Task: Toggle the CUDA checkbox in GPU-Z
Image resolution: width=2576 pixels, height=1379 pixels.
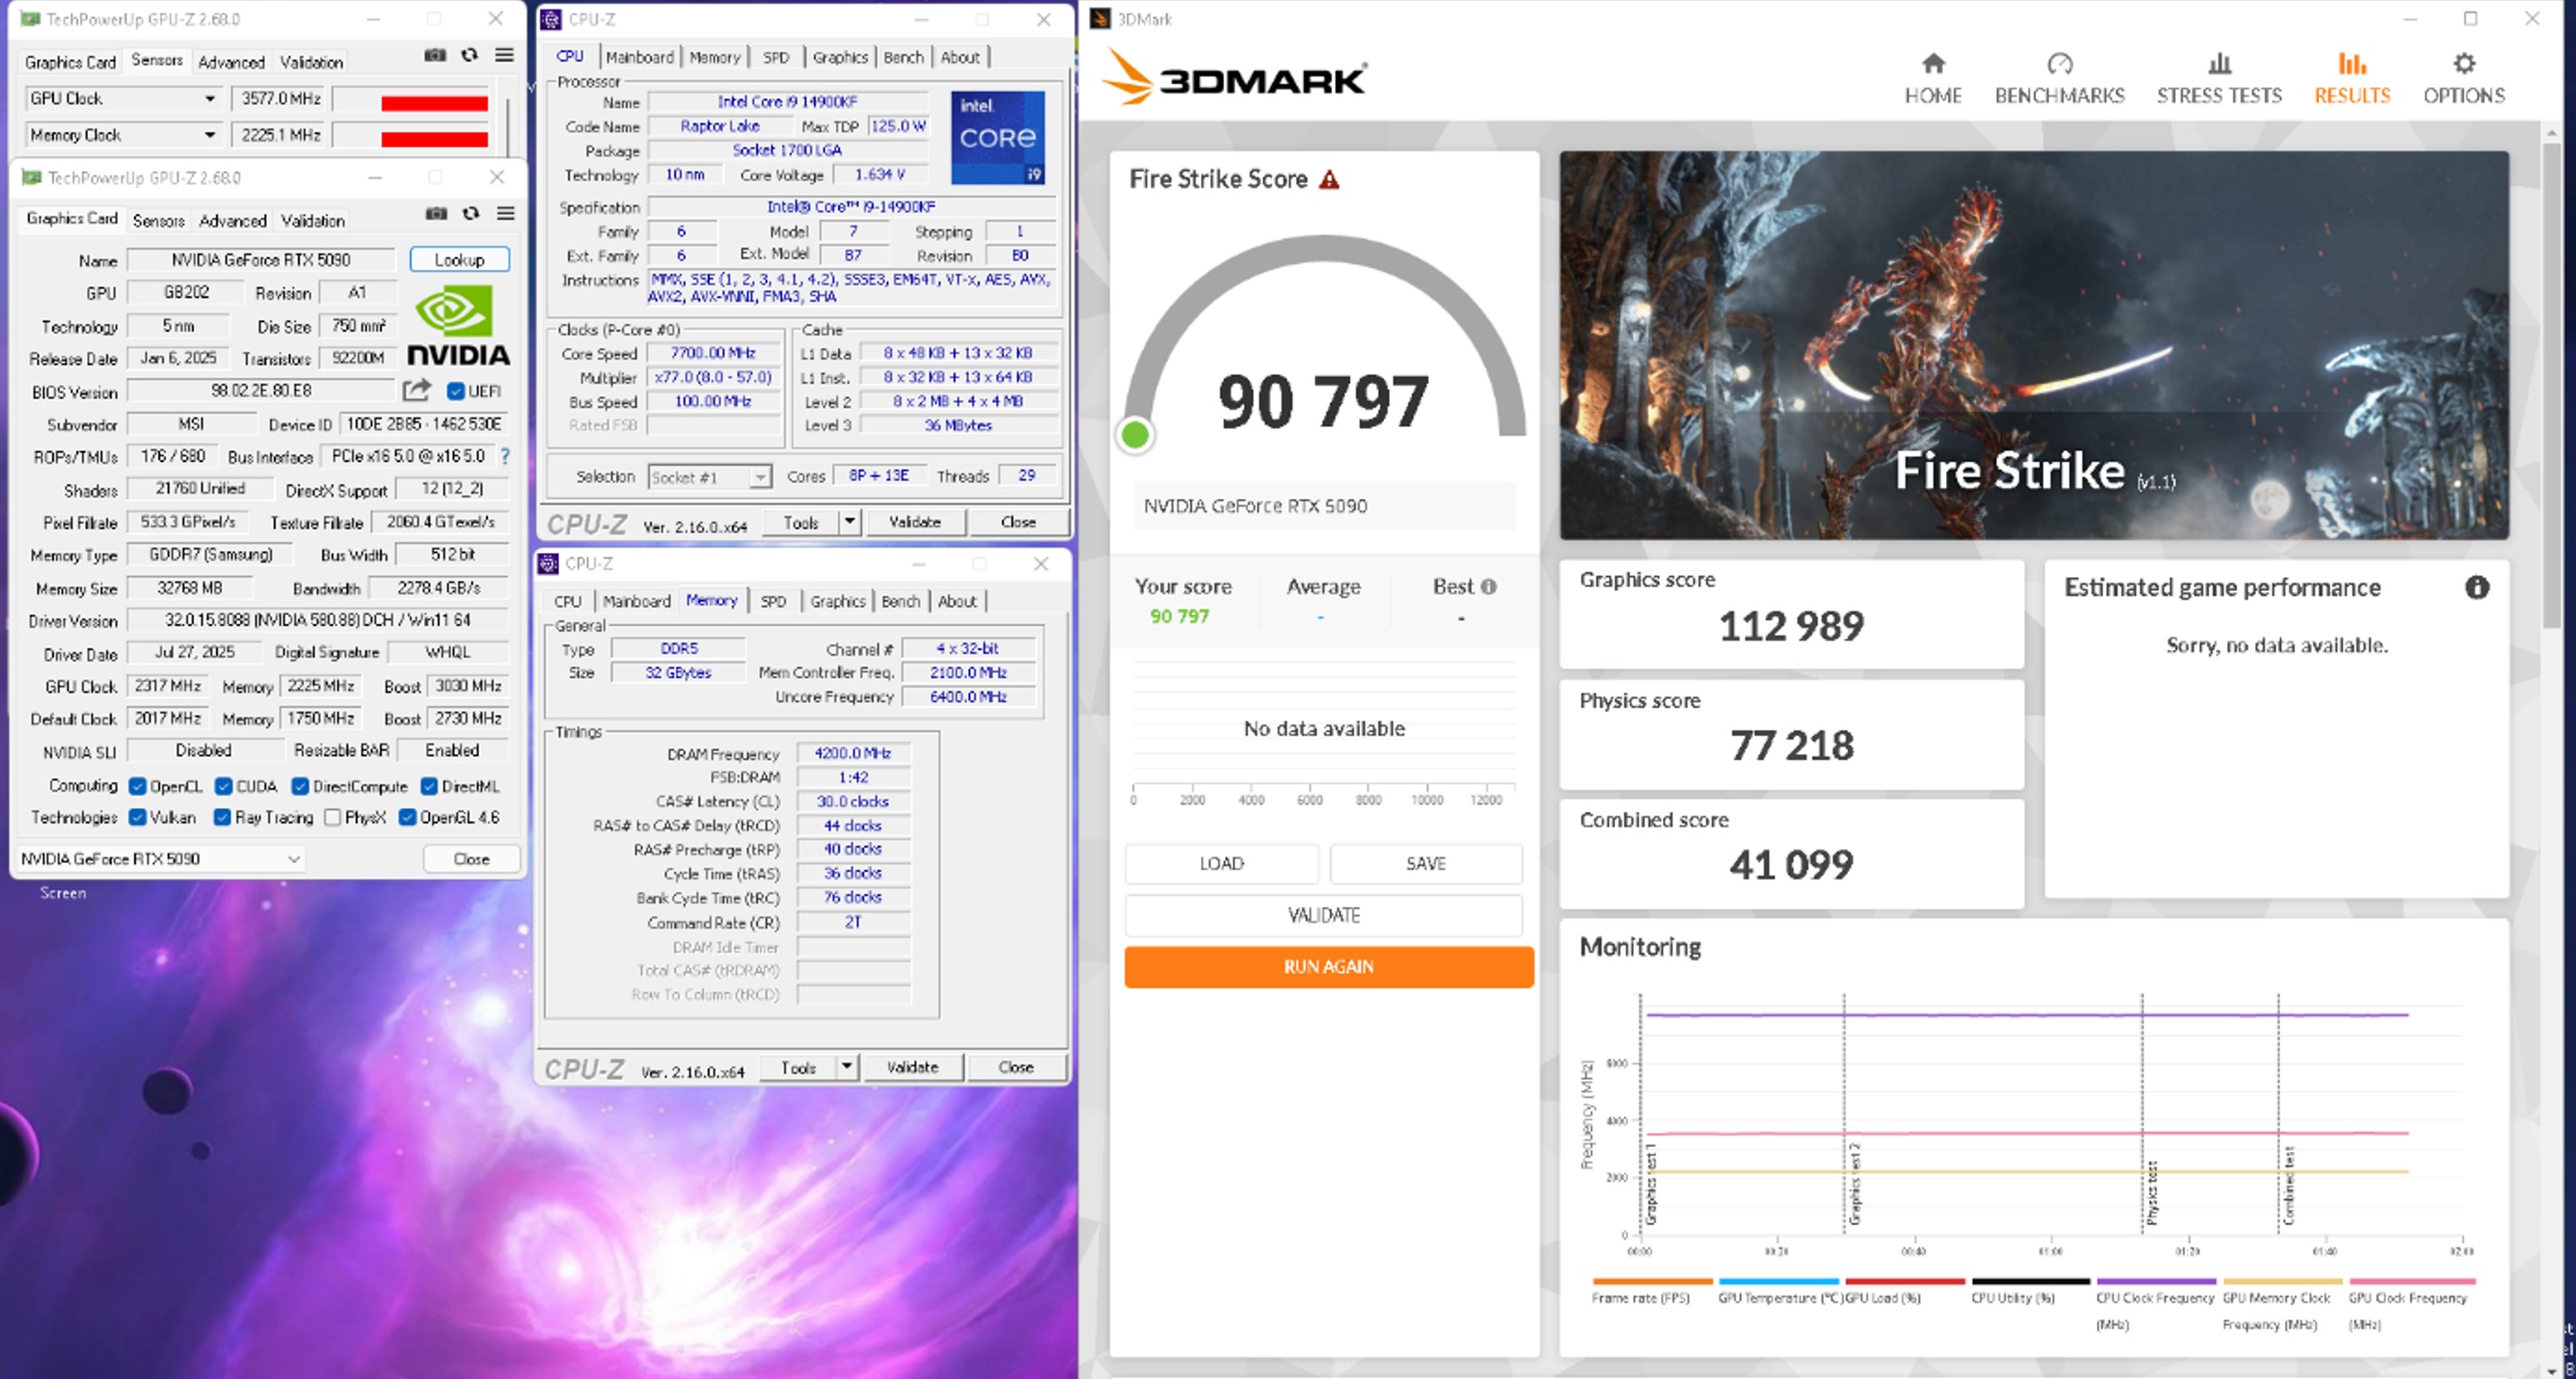Action: coord(224,786)
